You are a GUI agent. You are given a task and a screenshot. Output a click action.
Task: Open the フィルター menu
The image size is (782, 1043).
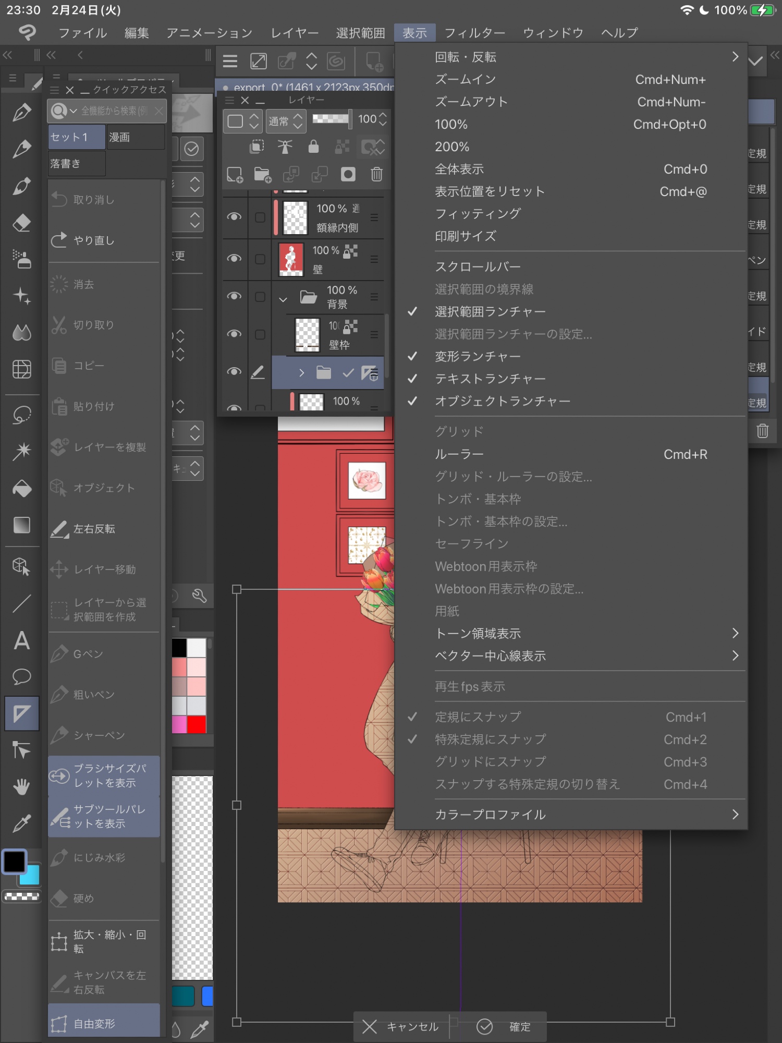474,33
